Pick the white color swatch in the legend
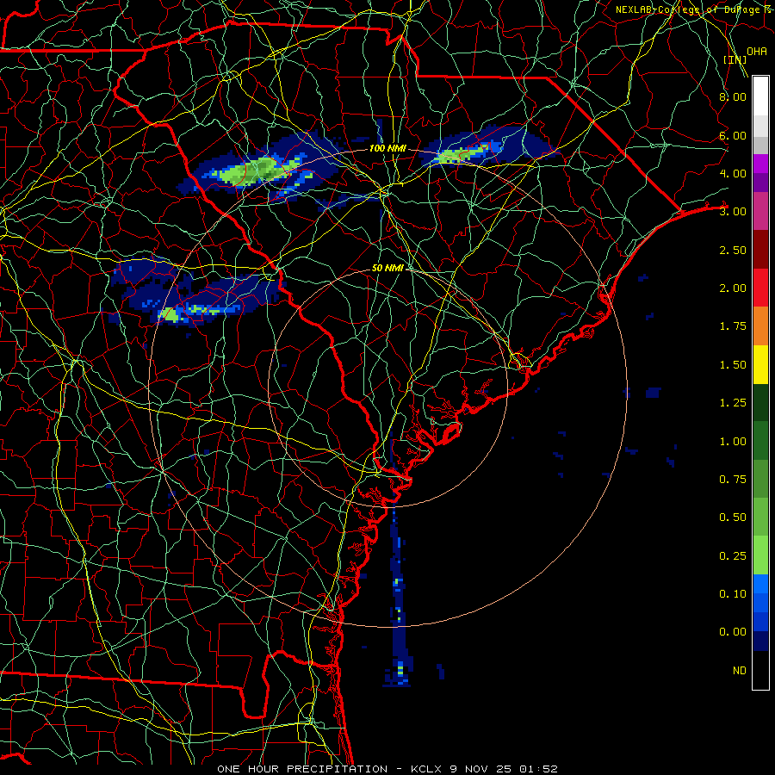 (x=760, y=96)
